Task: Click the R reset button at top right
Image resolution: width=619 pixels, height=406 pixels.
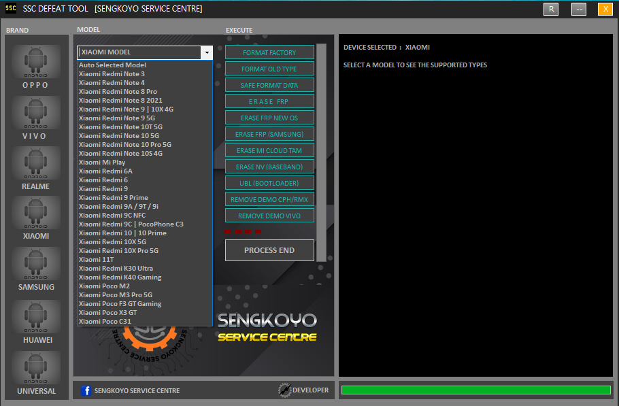Action: pyautogui.click(x=550, y=9)
